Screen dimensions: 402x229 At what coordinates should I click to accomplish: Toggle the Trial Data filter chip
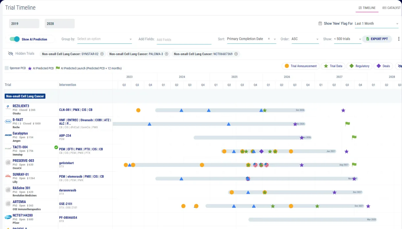click(x=333, y=66)
